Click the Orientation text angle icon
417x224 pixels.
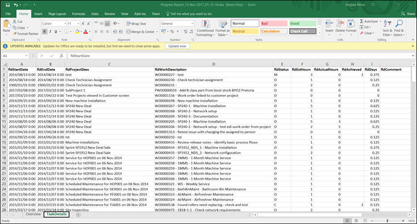click(115, 23)
